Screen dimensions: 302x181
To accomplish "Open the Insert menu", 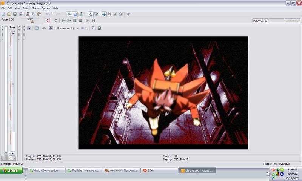I will (x=26, y=8).
